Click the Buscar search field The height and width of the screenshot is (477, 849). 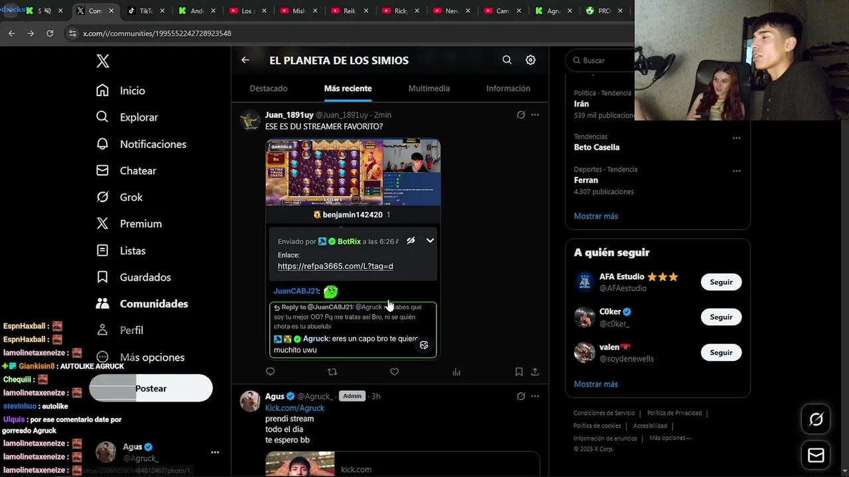(600, 60)
